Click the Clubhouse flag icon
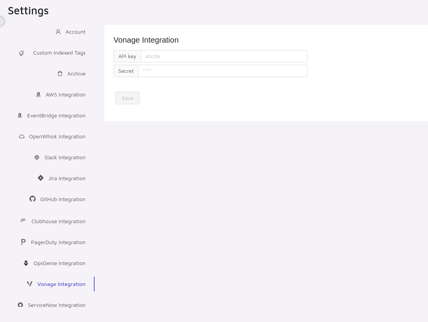The image size is (428, 322). 23,220
